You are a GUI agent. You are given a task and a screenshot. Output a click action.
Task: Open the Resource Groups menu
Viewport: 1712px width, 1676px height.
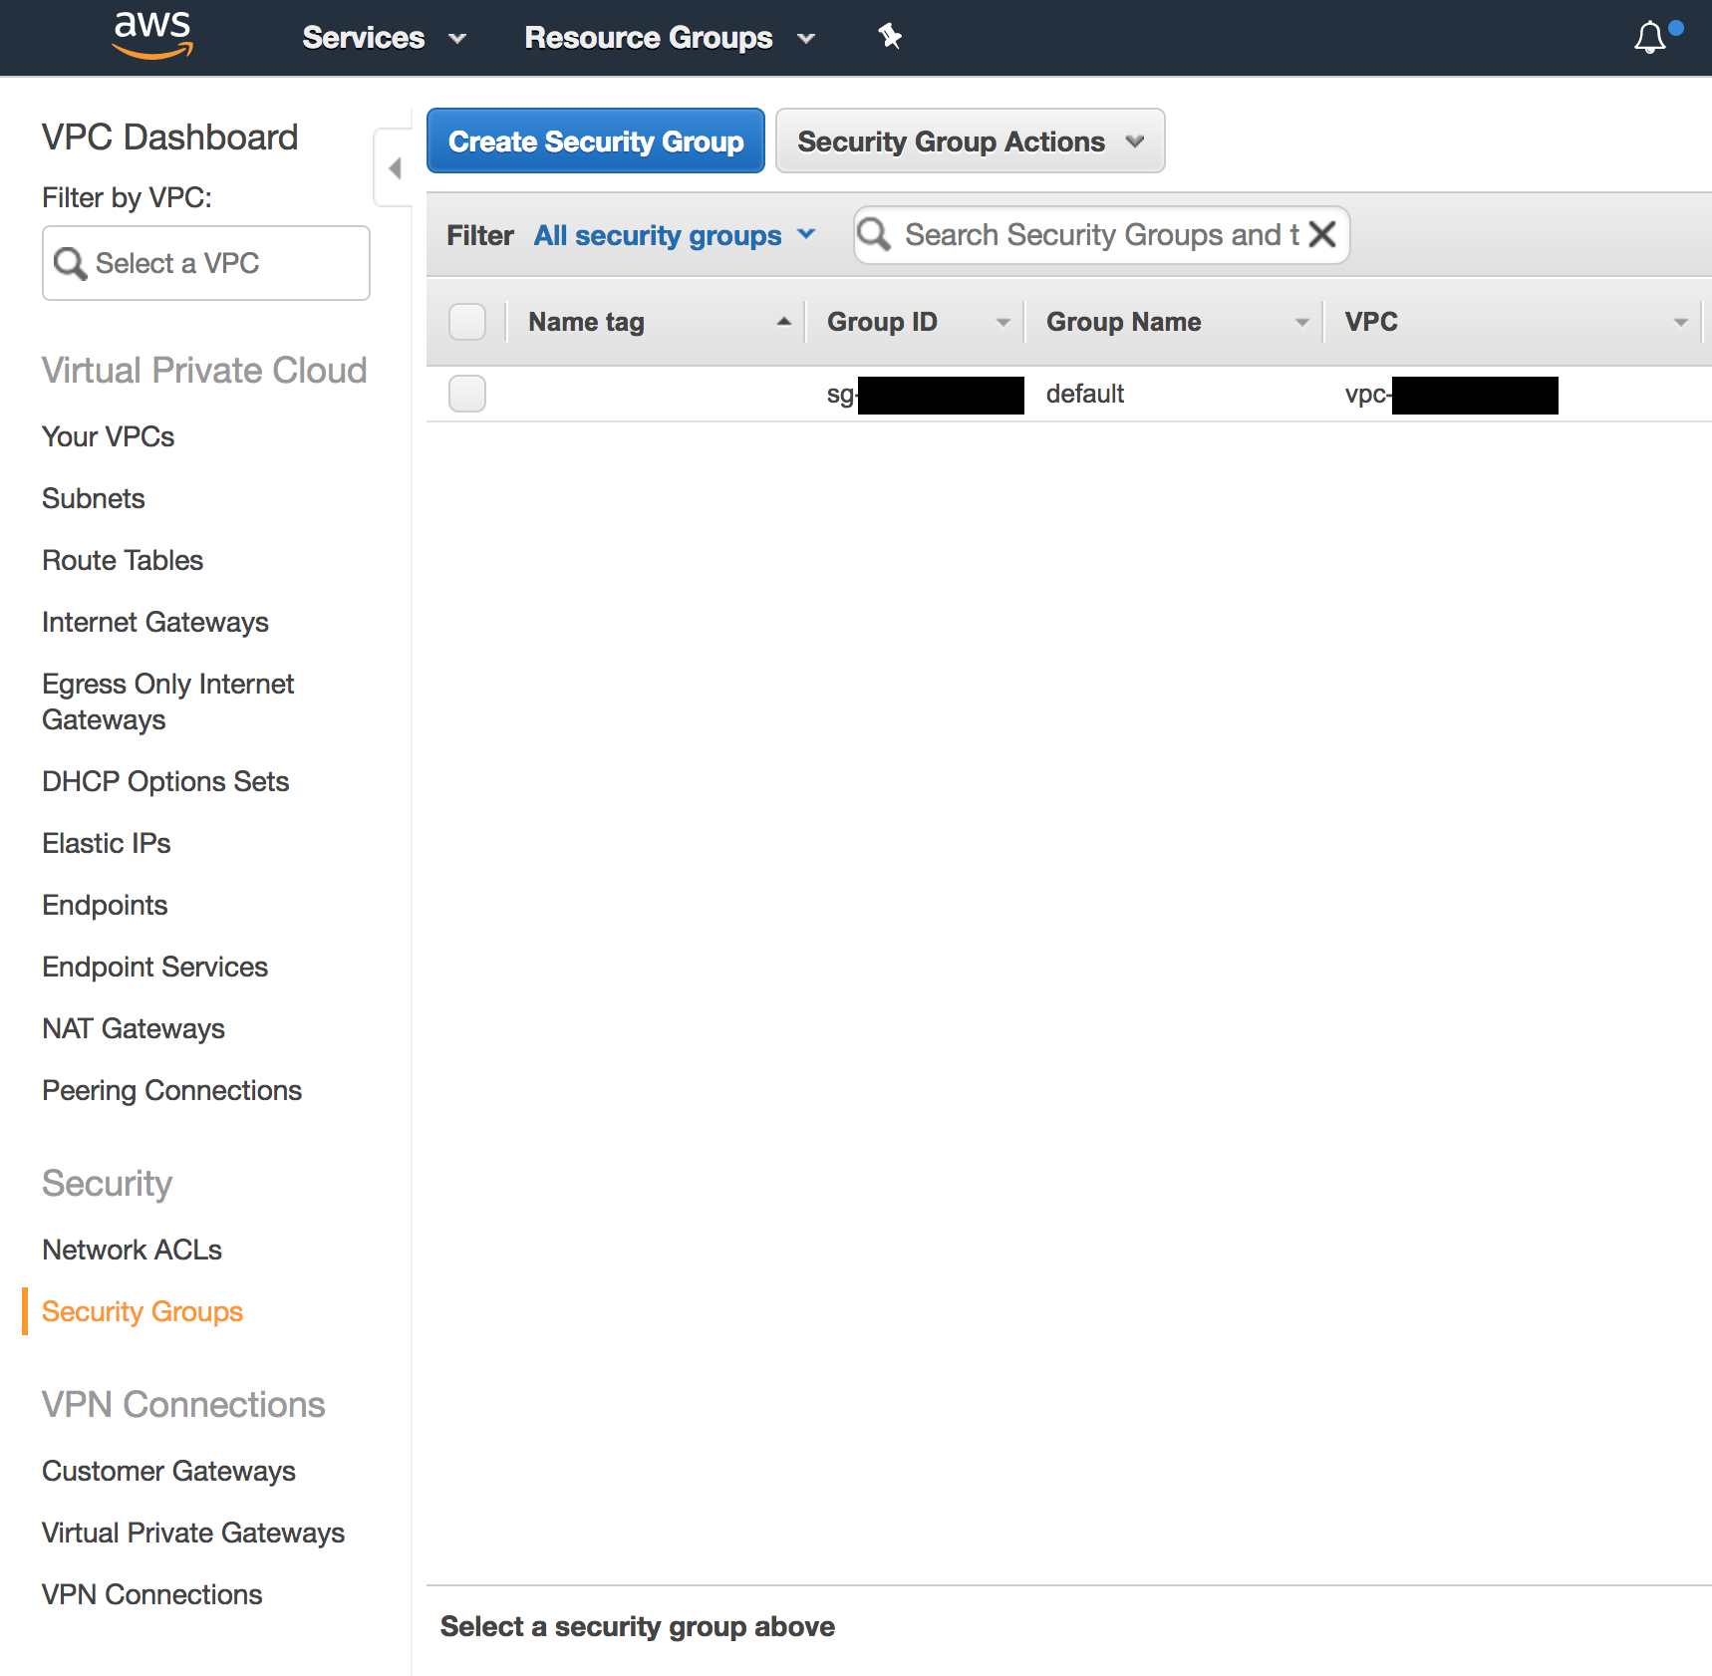point(669,38)
